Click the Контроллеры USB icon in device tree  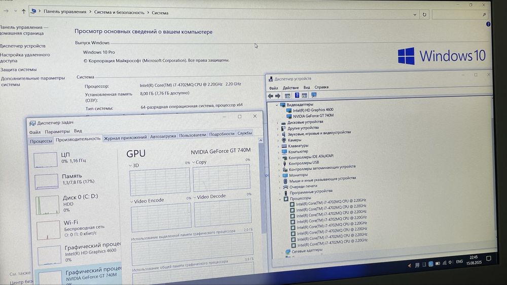coord(284,164)
